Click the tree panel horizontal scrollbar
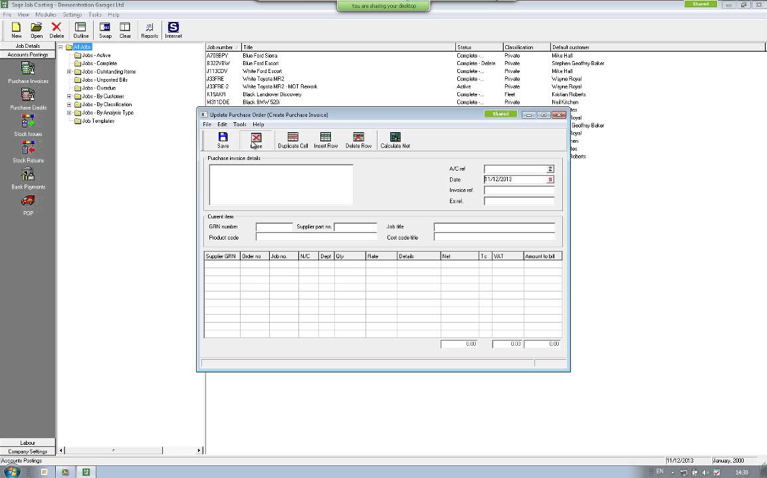This screenshot has width=767, height=478. pyautogui.click(x=114, y=451)
